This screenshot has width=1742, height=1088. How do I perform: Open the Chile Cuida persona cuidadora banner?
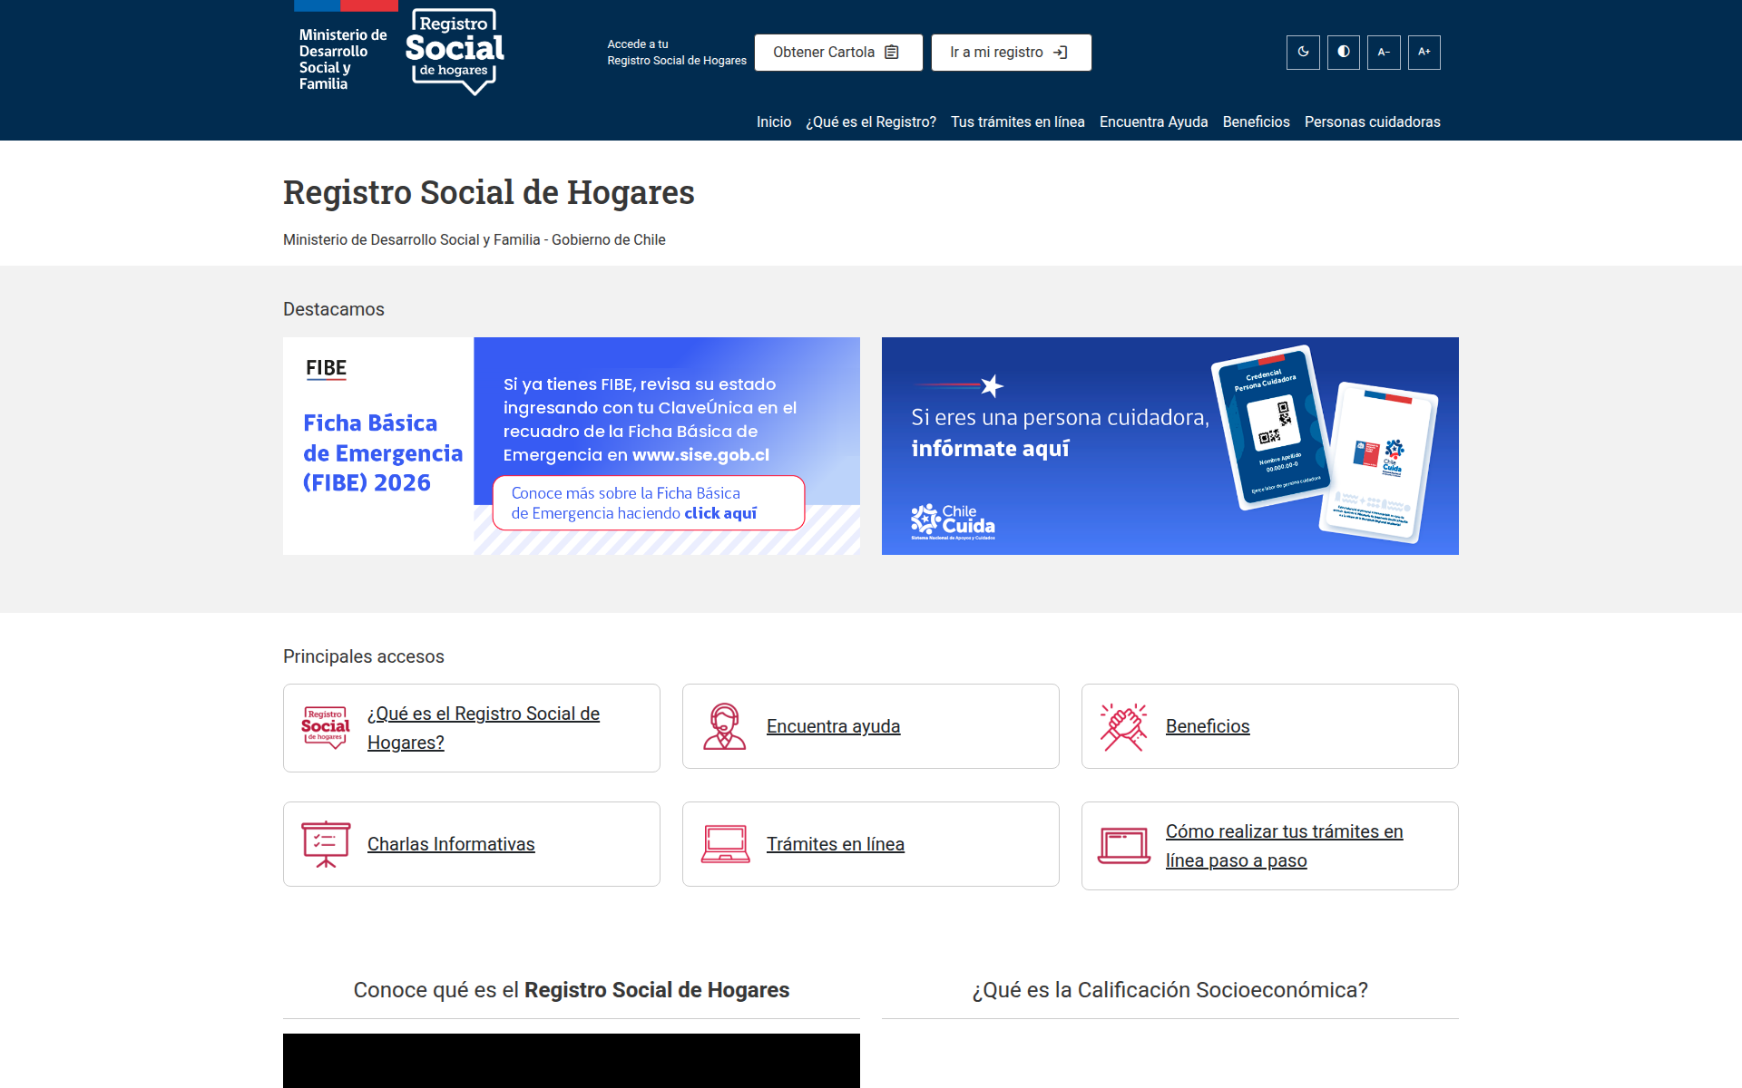point(1170,446)
